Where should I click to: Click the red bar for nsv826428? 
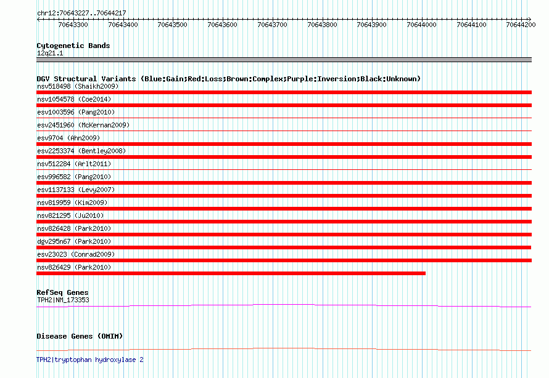284,235
